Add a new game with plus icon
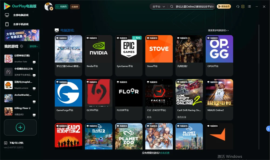270x160 pixels. [x=20, y=127]
